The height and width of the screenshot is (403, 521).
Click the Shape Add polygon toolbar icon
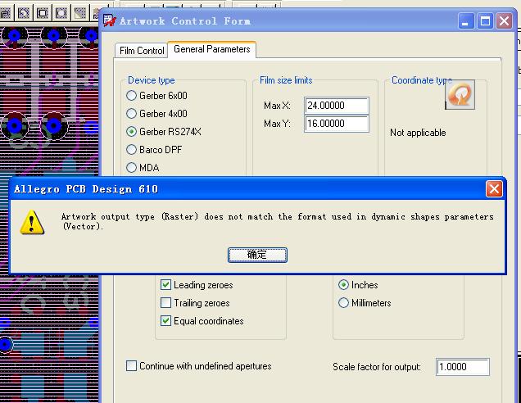pos(6,13)
